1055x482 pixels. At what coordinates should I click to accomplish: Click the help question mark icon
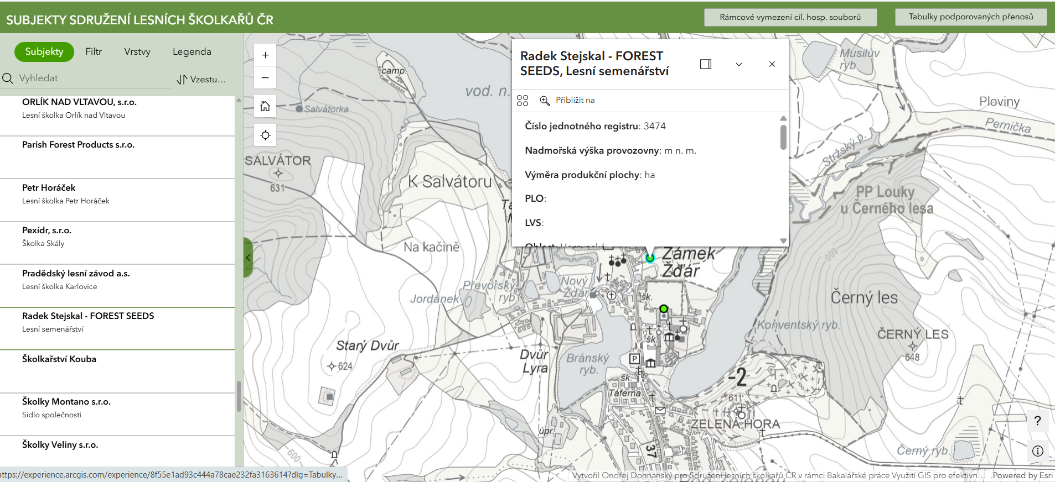click(1037, 421)
